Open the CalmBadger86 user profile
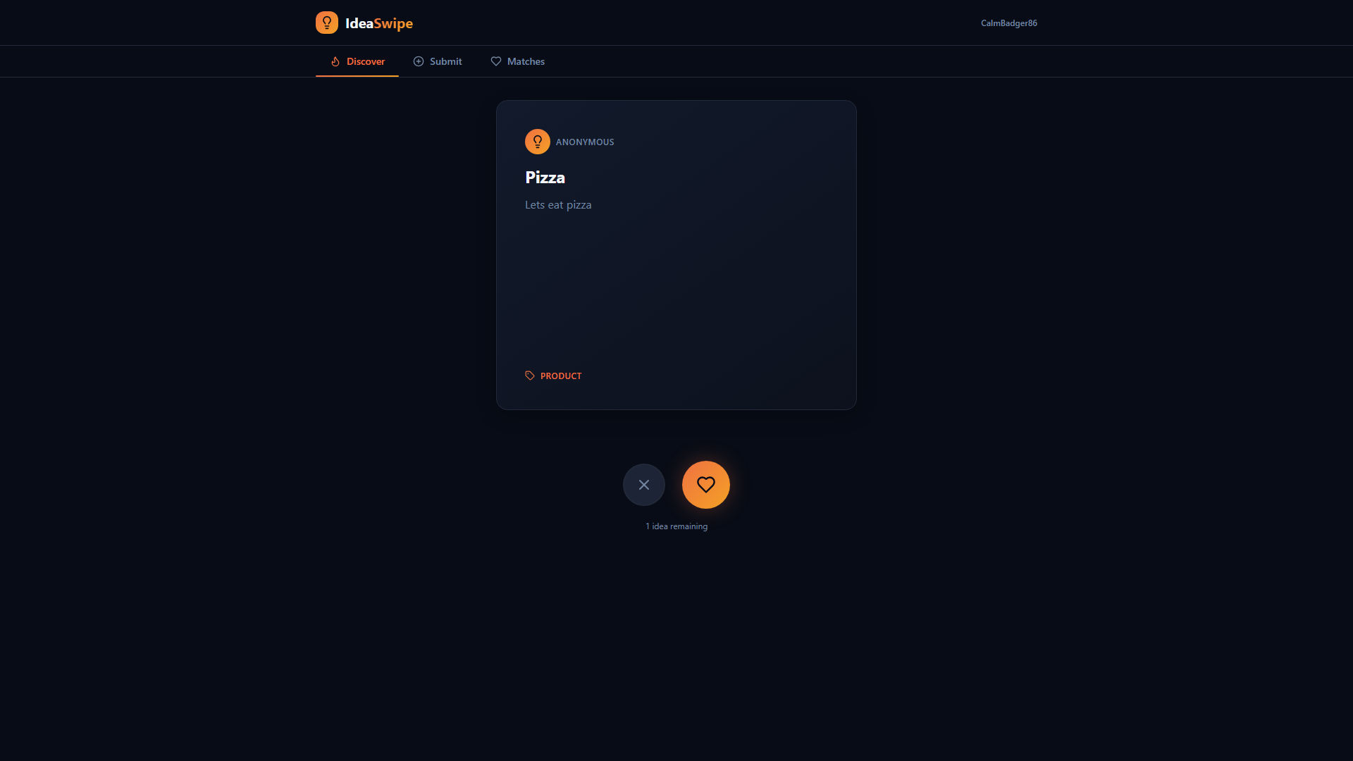This screenshot has width=1353, height=761. [1008, 23]
